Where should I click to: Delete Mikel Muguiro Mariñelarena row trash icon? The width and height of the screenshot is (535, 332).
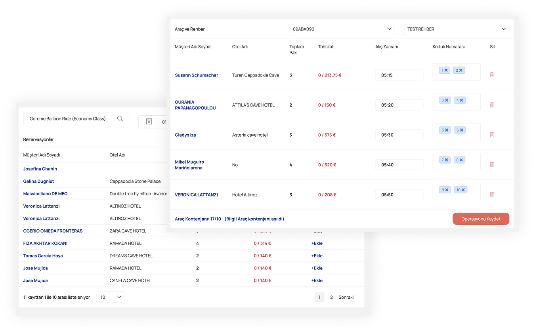[492, 164]
